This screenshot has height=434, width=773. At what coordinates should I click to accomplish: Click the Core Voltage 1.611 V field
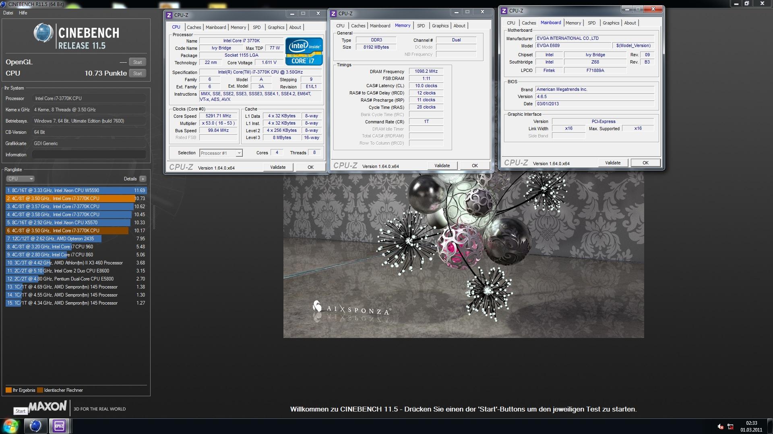[269, 63]
